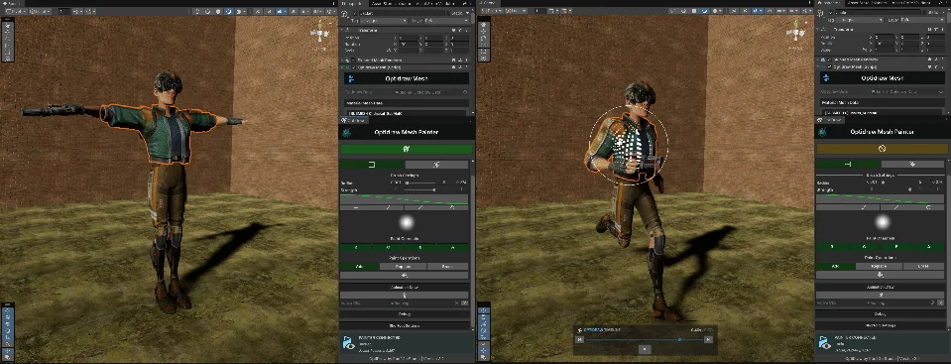Select Erase paint operation in right panel

pos(923,266)
